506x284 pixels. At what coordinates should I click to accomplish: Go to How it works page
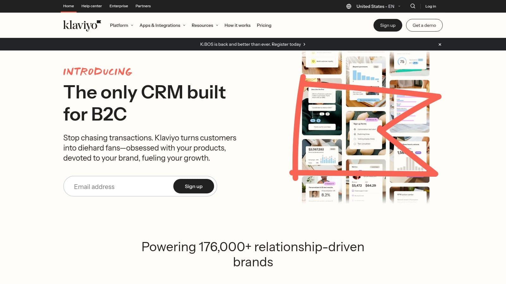coord(237,25)
